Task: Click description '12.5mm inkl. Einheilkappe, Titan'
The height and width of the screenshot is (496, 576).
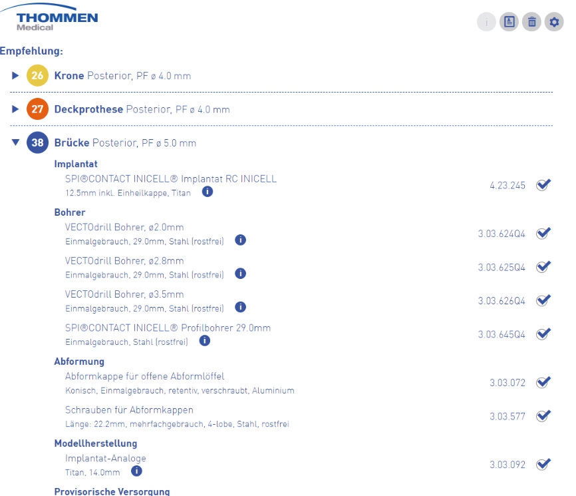Action: [128, 192]
